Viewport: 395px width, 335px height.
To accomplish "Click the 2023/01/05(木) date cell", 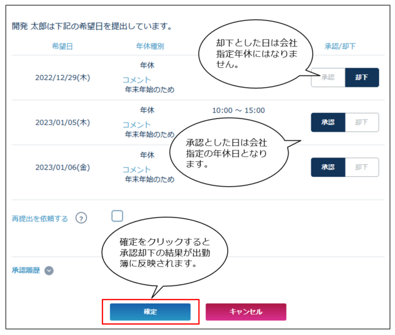I will pos(62,122).
